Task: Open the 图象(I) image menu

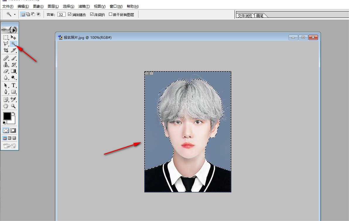Action: tap(38, 6)
